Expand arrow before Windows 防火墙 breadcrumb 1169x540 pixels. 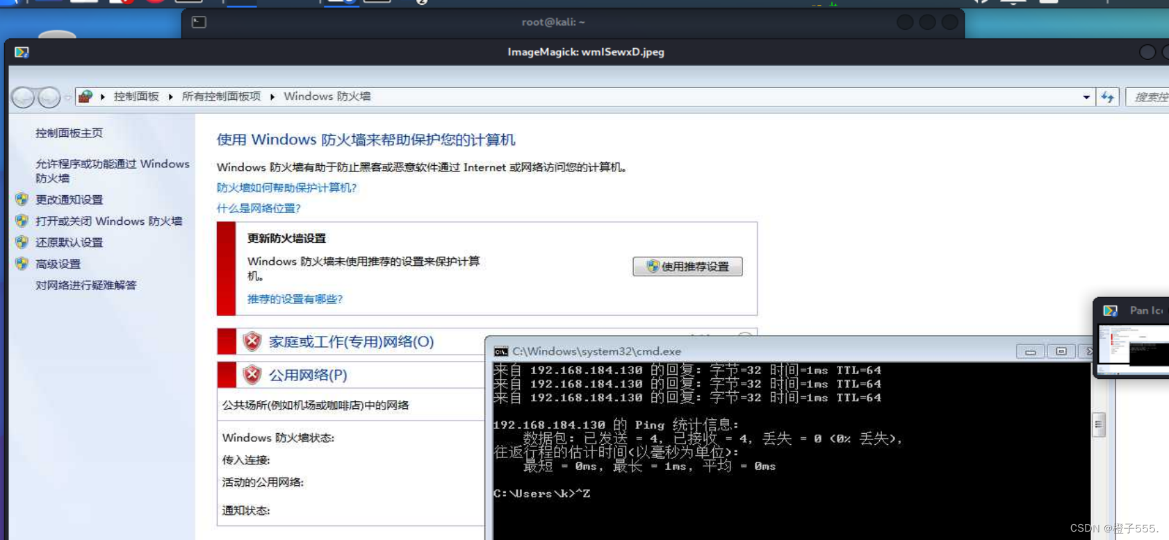point(272,96)
